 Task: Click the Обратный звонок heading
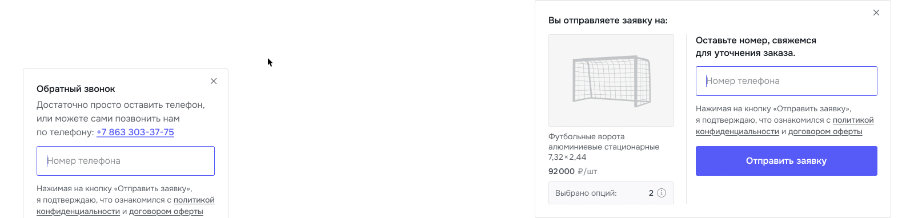76,89
